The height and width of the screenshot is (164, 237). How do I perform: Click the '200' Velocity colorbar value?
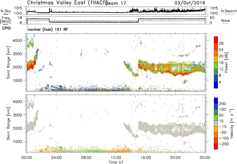tap(222, 104)
